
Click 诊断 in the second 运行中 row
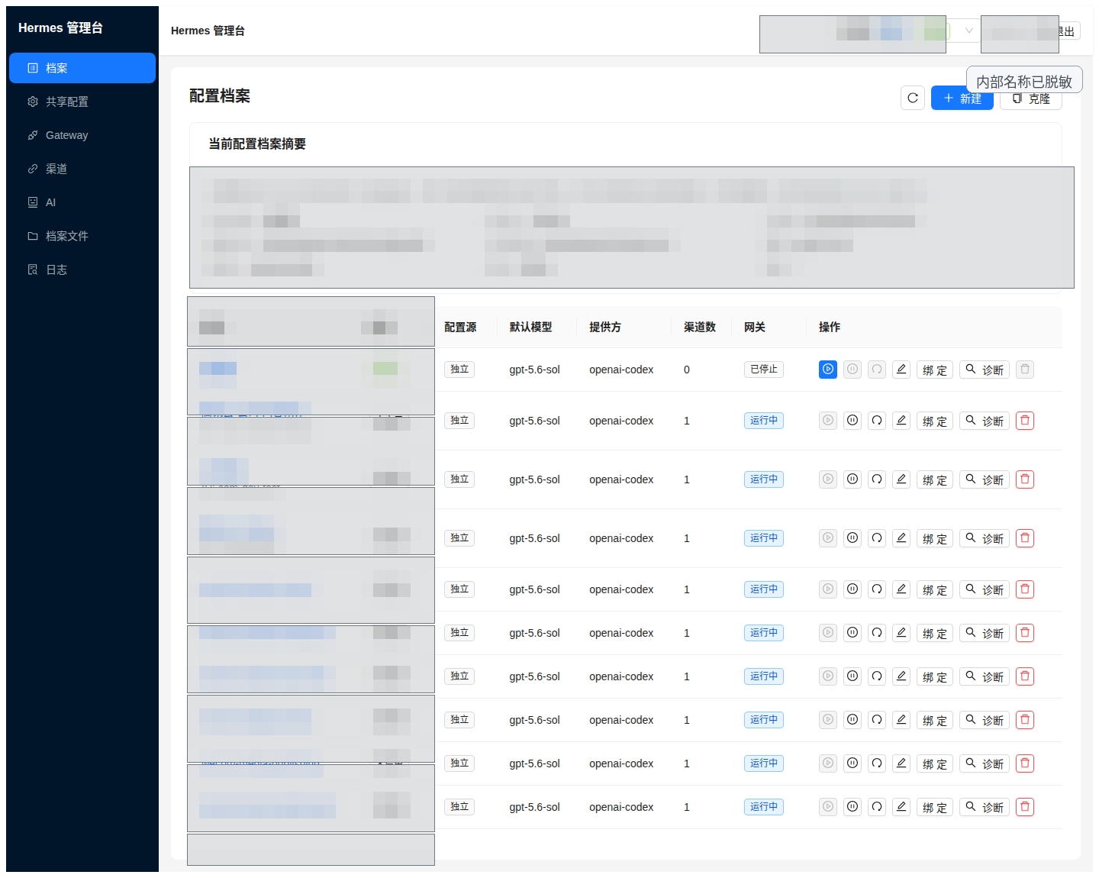(985, 479)
